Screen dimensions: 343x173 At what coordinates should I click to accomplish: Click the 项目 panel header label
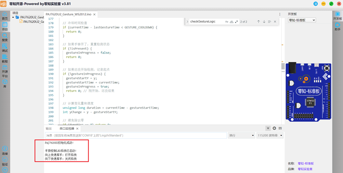(x=15, y=13)
